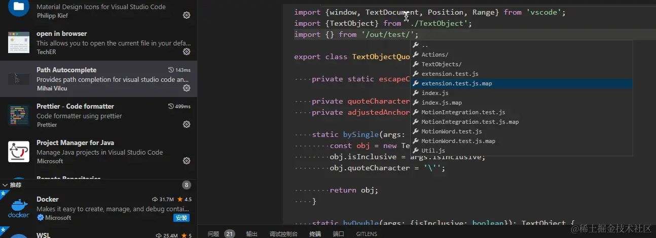Image resolution: width=656 pixels, height=238 pixels.
Task: Choose the index.js.map suggestion
Action: (521, 103)
